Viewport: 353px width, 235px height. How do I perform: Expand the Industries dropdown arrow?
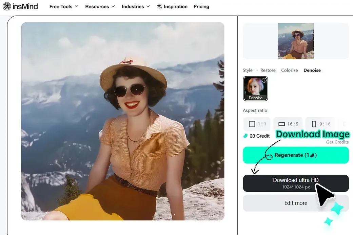148,6
